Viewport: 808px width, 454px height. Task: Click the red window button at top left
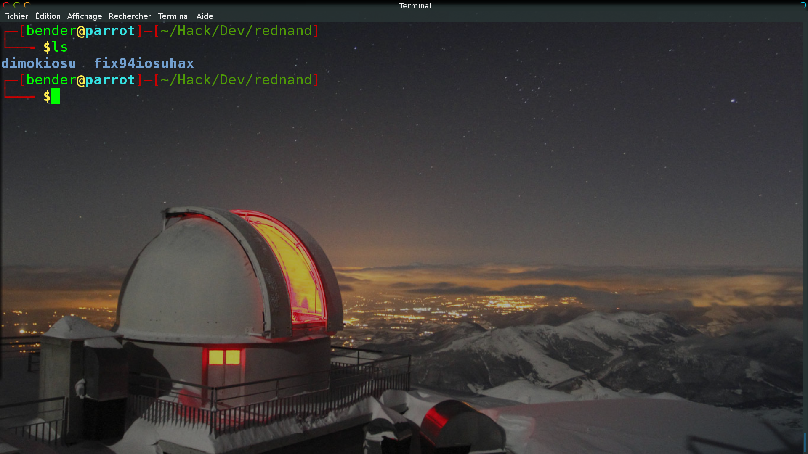6,5
